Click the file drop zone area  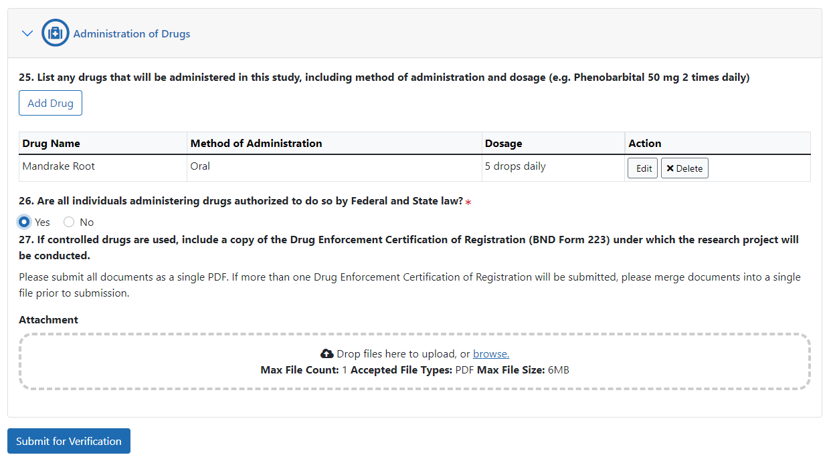pos(415,377)
